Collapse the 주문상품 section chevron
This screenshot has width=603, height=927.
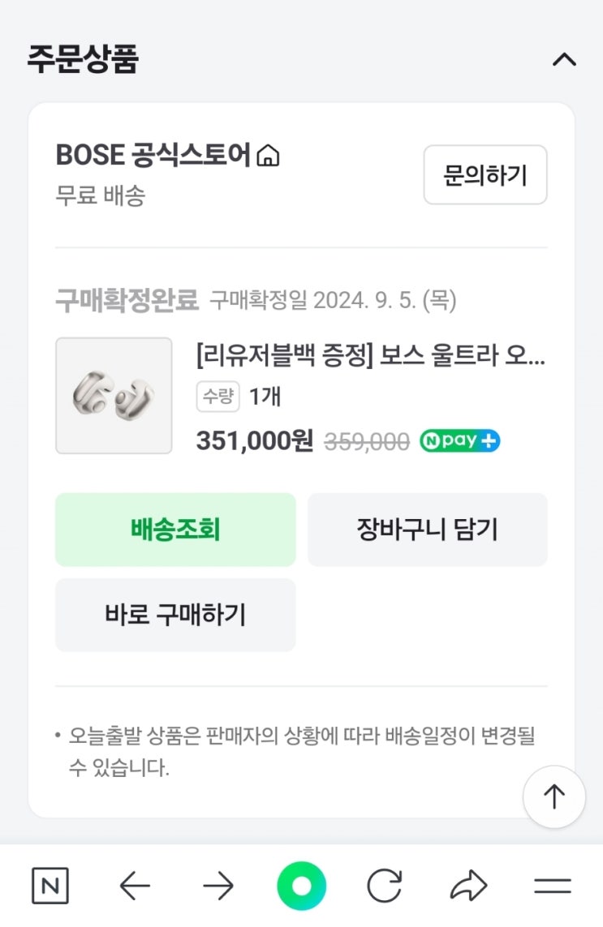coord(563,59)
